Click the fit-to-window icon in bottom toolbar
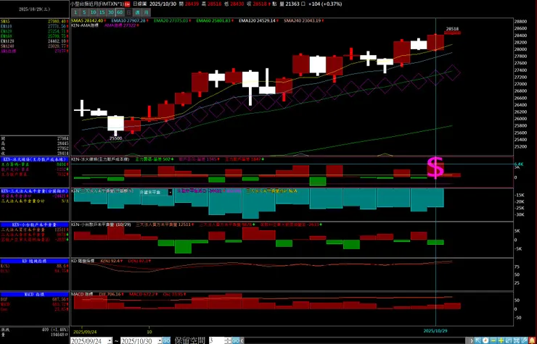 point(516,340)
